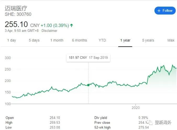Switch chart to YTD tab
Viewport: 177px width, 130px height.
(102, 40)
